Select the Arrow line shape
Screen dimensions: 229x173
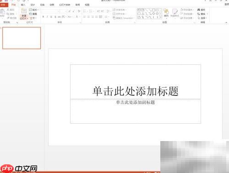(x=150, y=10)
